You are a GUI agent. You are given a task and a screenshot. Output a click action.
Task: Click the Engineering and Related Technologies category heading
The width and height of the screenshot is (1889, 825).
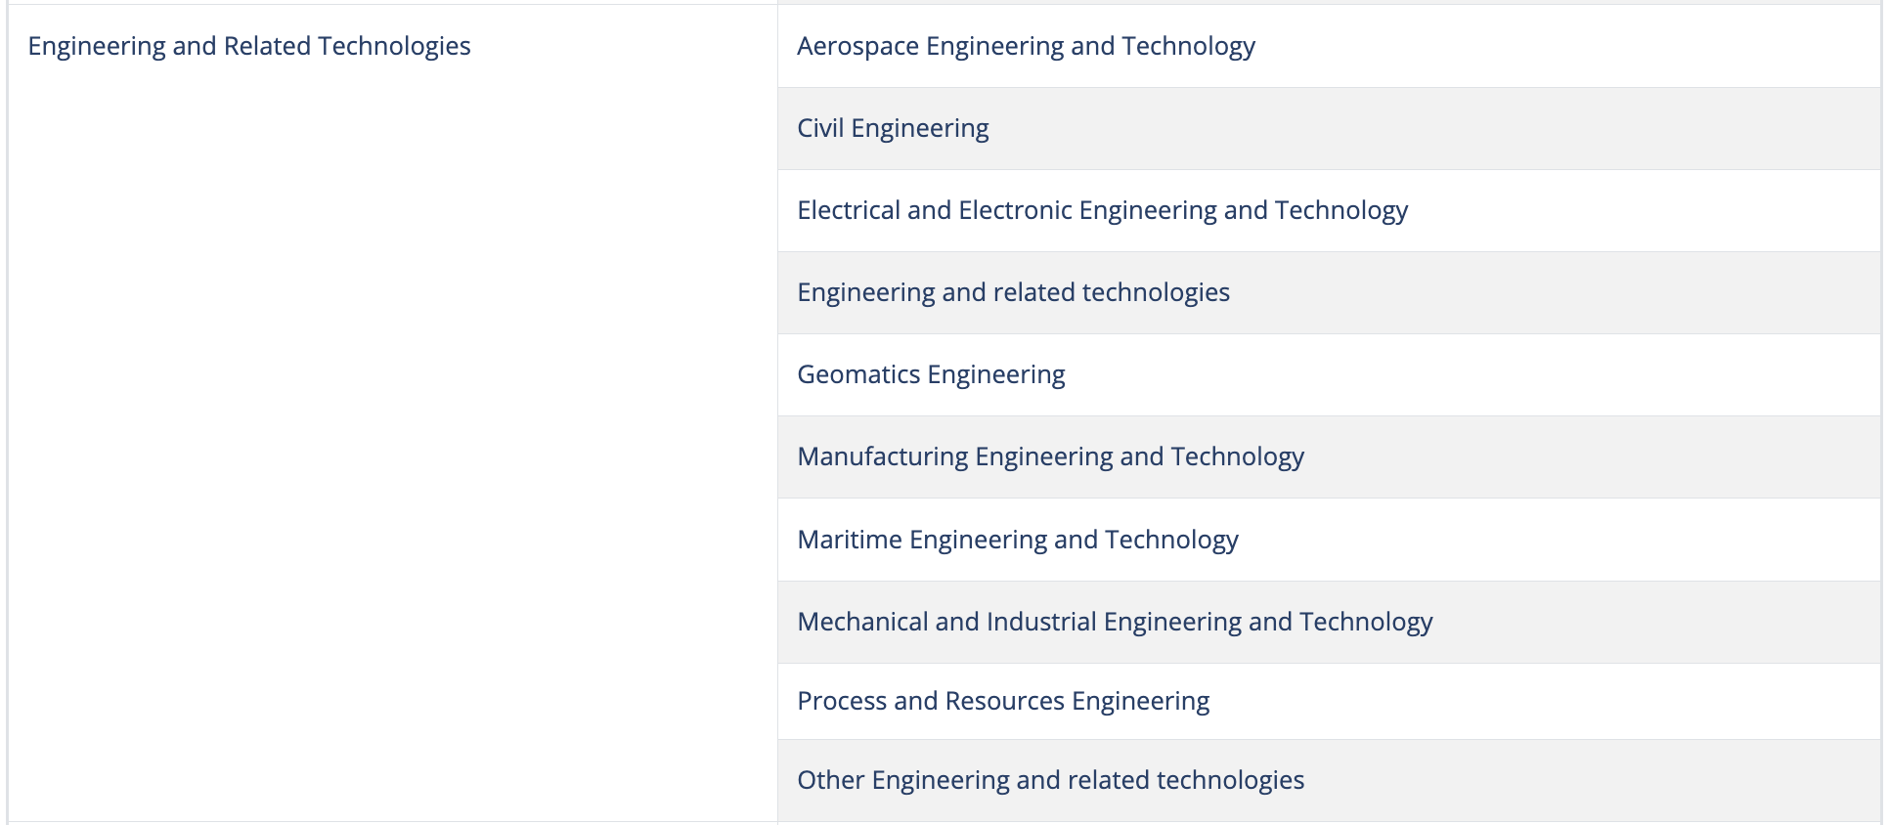click(x=248, y=46)
